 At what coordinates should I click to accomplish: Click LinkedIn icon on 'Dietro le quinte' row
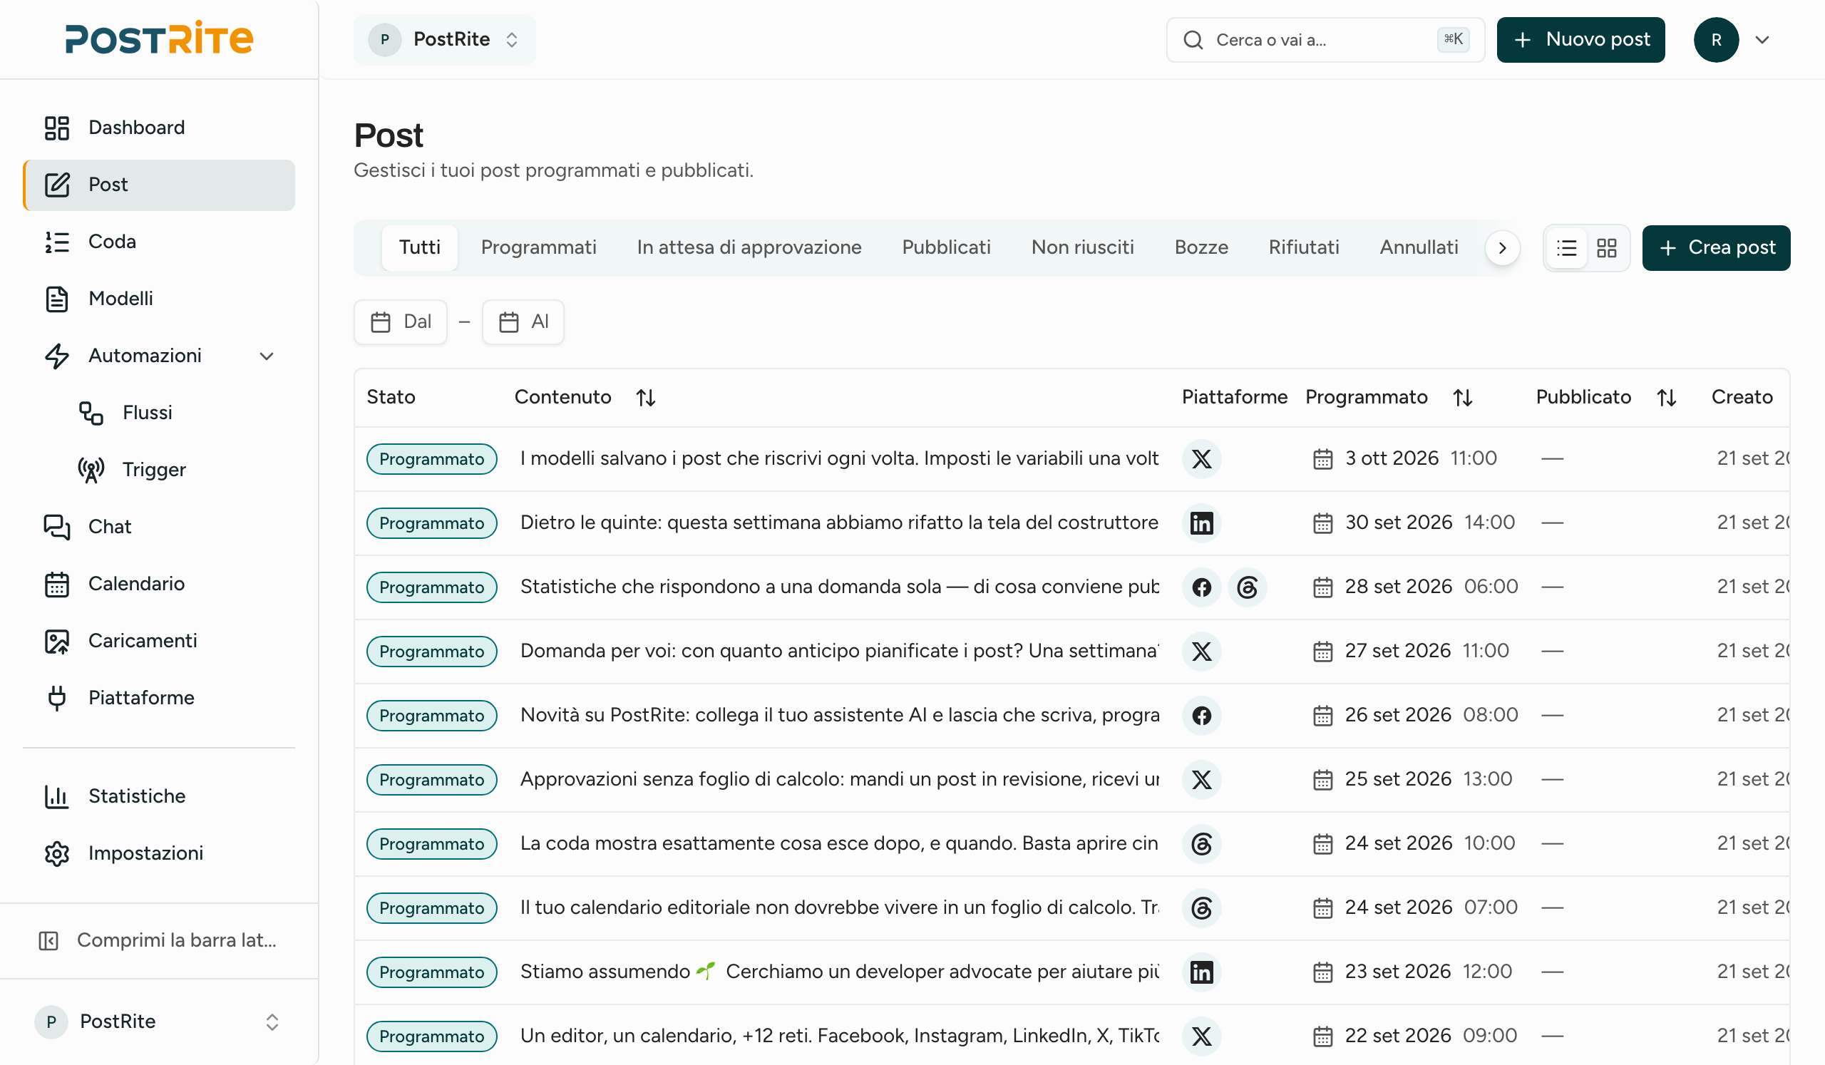(x=1201, y=523)
